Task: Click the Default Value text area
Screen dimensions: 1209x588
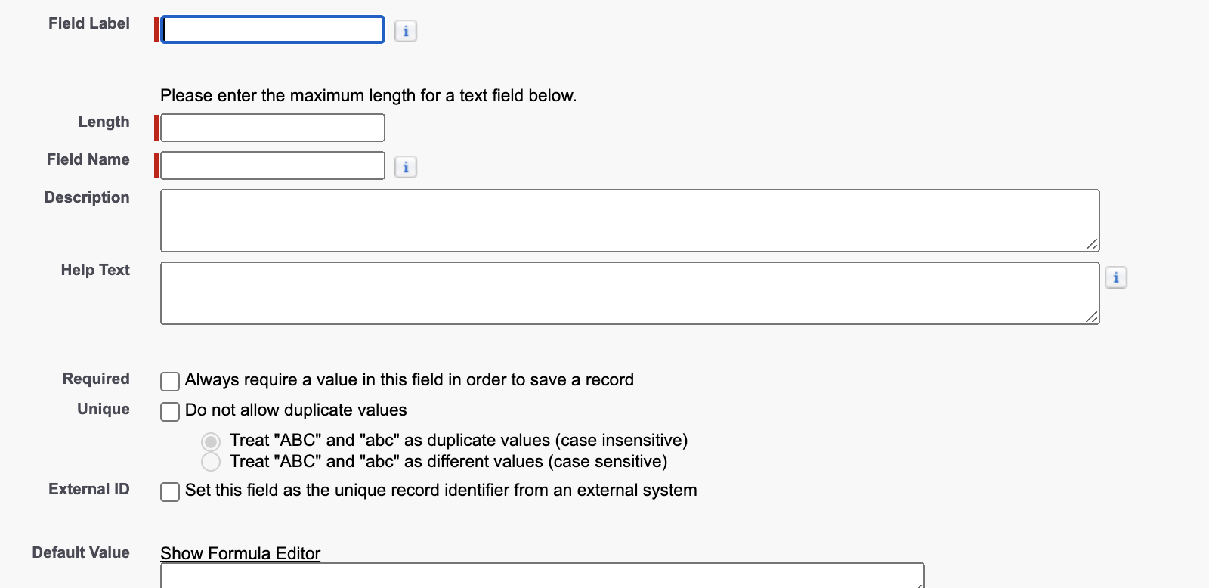Action: pos(542,576)
